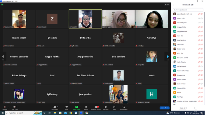Click Leonita Syarief microphone icon in list

(x=199, y=23)
